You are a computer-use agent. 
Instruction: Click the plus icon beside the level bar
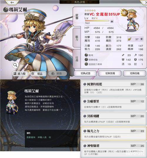(x=112, y=21)
